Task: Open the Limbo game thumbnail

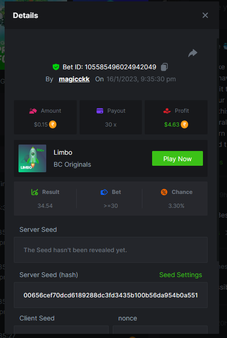Action: [x=32, y=158]
